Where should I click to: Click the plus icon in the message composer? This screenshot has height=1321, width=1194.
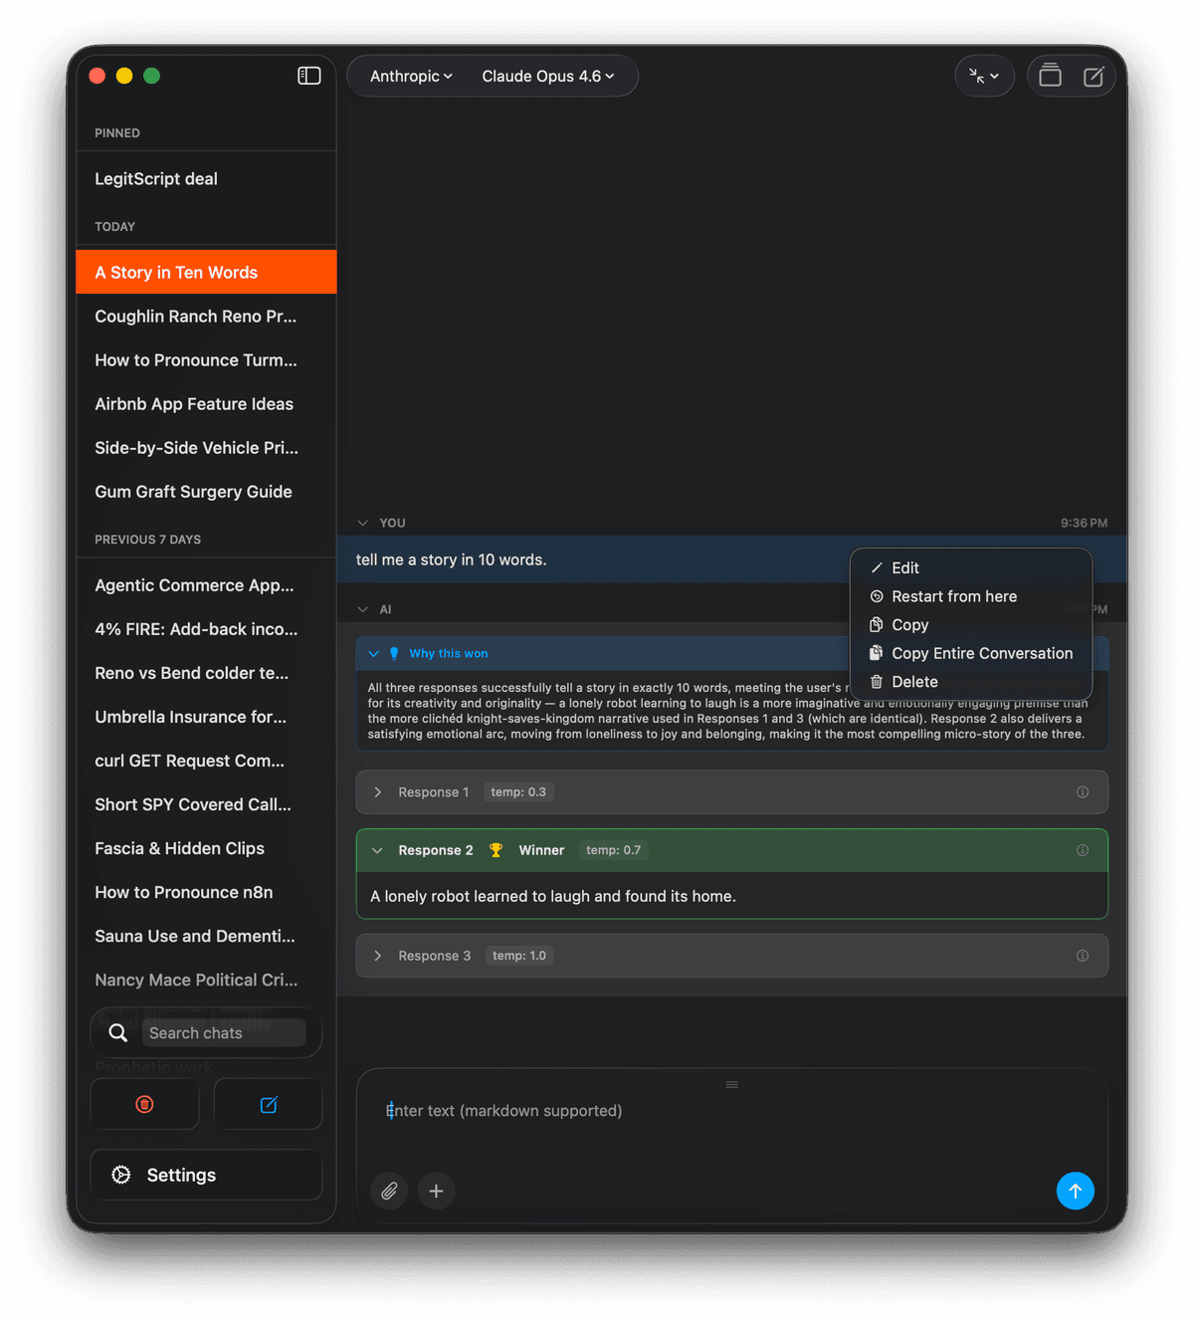pyautogui.click(x=436, y=1191)
